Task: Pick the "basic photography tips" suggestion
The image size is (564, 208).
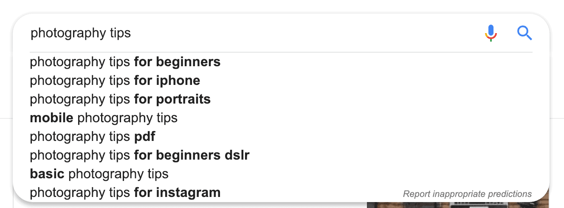Action: pos(99,174)
